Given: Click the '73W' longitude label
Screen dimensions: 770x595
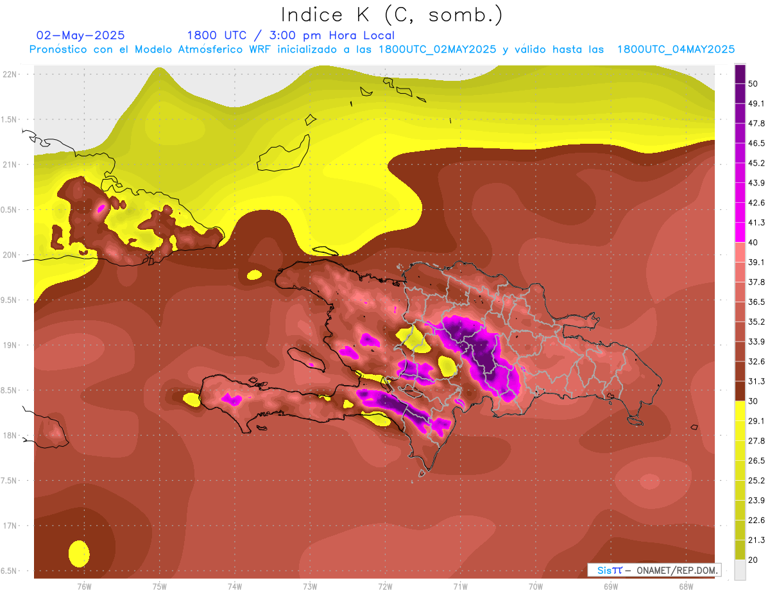Looking at the screenshot, I should click(x=310, y=587).
